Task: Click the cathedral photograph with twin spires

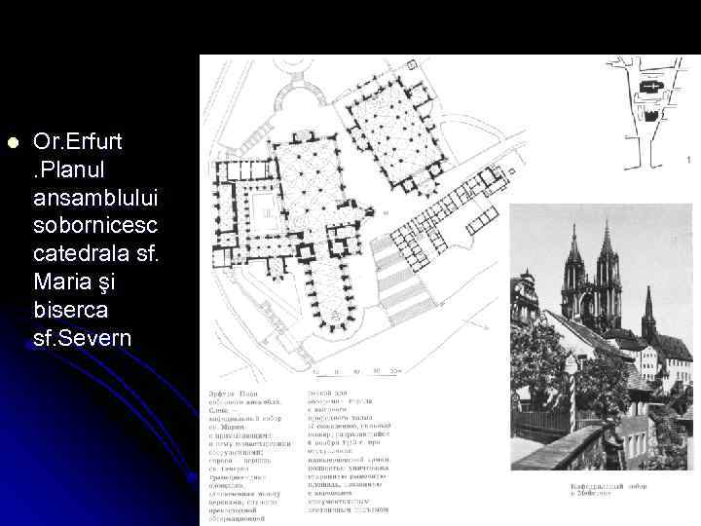Action: coord(602,337)
